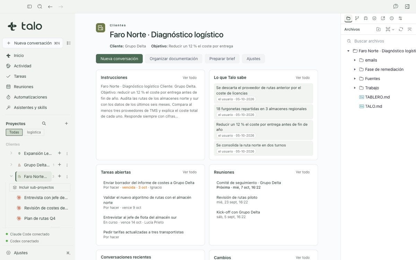Open the conversation list icon beside Nueva conversación
The width and height of the screenshot is (416, 260).
click(x=69, y=43)
